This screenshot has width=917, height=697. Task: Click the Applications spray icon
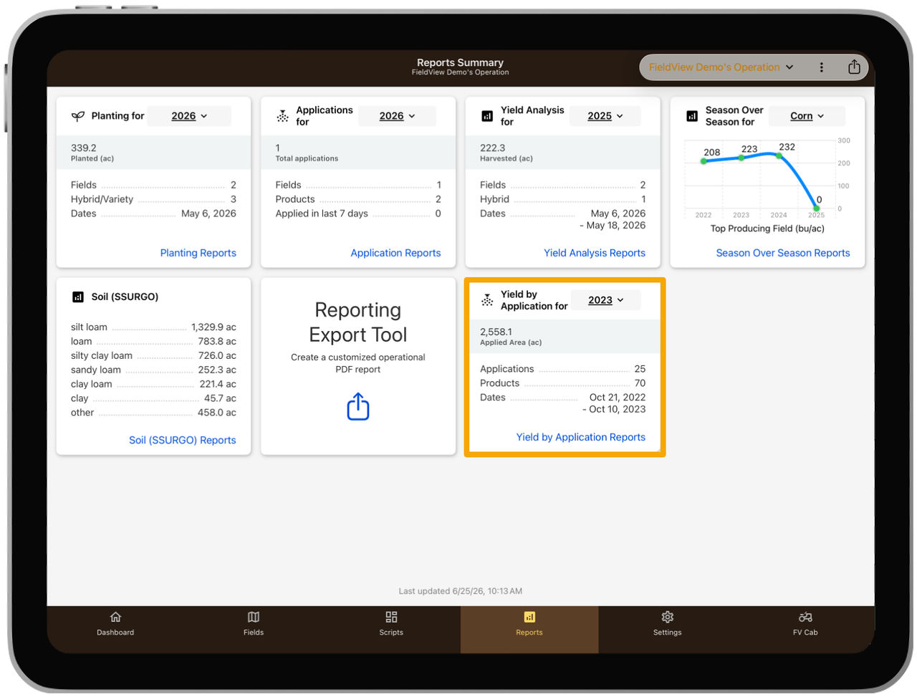point(283,116)
